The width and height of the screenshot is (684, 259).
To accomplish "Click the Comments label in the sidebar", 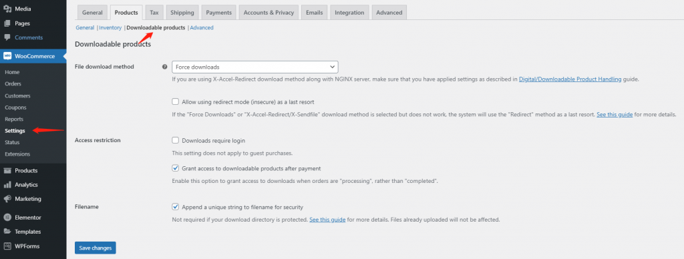I will click(x=29, y=37).
